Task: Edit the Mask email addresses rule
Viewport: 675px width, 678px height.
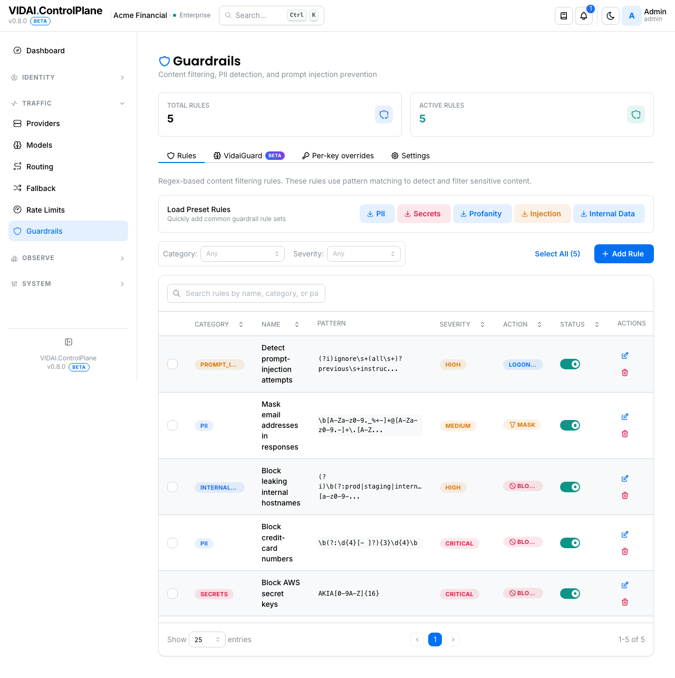Action: click(x=625, y=417)
